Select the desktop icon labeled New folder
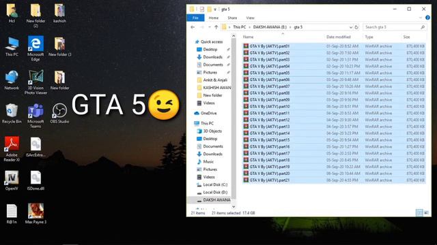 point(59,80)
